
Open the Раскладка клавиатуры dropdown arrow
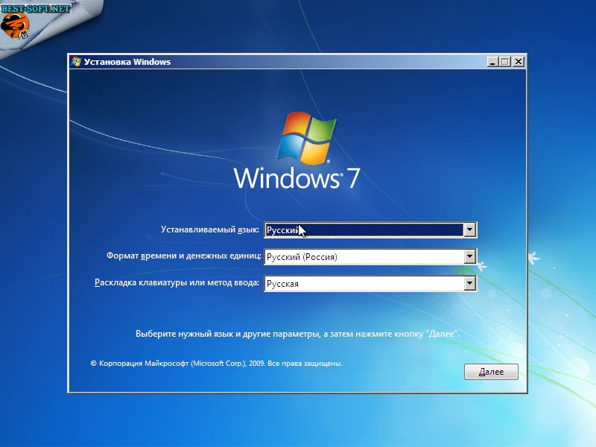[470, 284]
